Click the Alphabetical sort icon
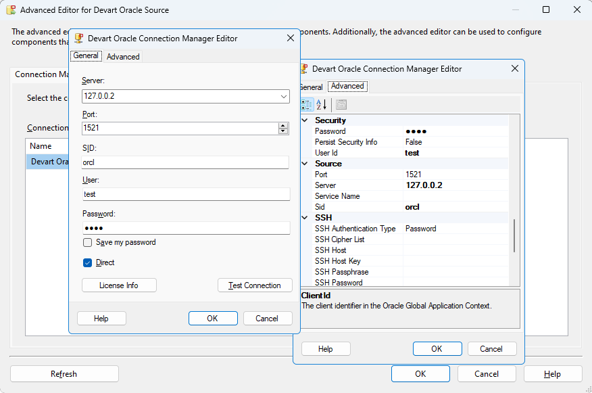The image size is (592, 393). point(322,104)
